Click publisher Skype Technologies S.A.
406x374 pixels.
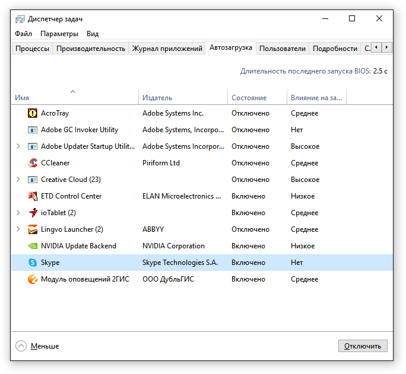click(180, 263)
